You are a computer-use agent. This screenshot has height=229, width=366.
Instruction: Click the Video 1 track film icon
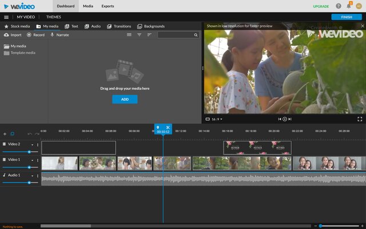4,159
